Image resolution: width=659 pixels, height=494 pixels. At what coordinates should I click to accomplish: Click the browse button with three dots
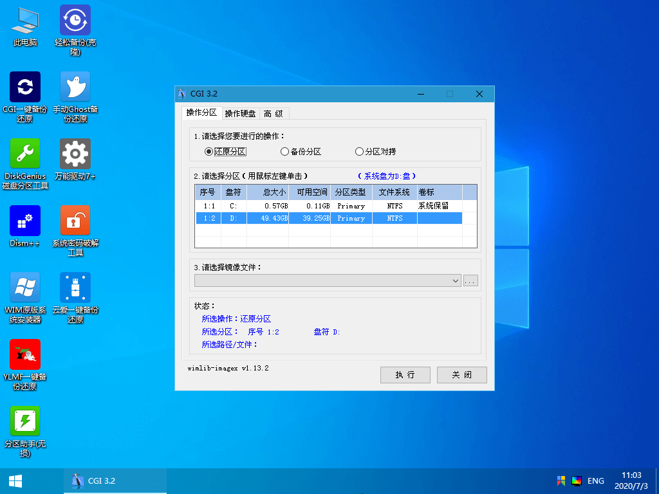(470, 281)
